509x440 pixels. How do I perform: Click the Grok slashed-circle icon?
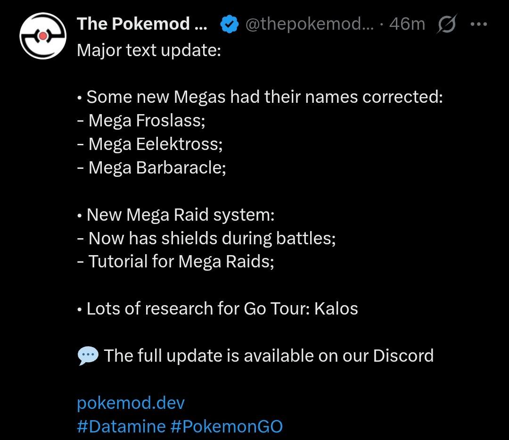point(446,24)
